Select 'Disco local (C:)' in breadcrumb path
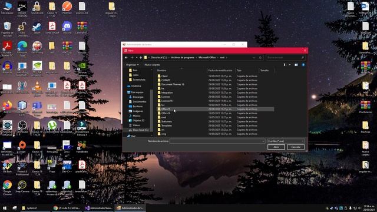 (x=158, y=58)
